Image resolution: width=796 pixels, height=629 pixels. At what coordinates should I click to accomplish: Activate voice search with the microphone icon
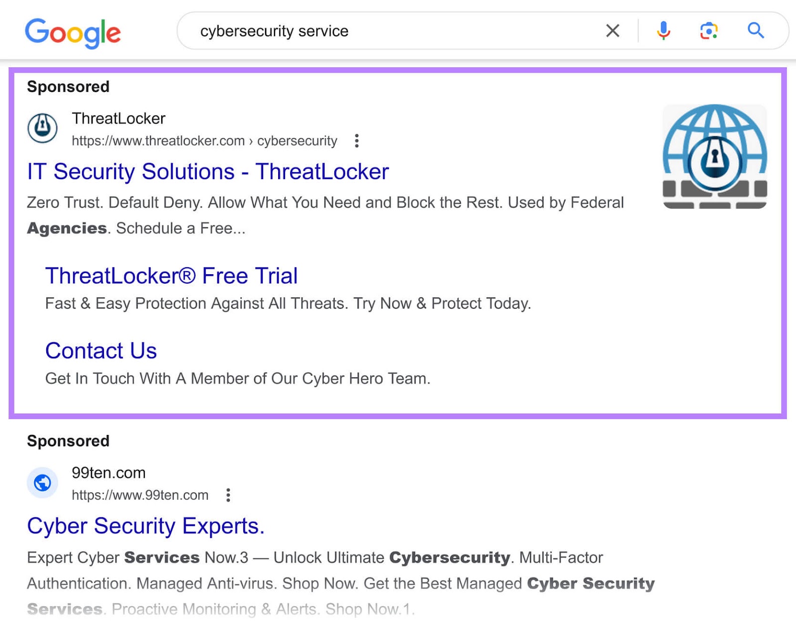point(663,31)
